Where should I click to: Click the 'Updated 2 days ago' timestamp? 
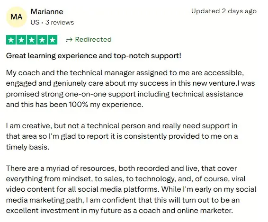tap(224, 11)
